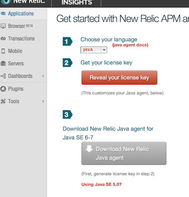This screenshot has height=197, width=189.
Task: Click the Browser monitor icon
Action: click(3, 26)
